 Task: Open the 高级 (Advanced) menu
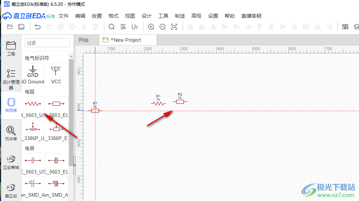click(x=196, y=16)
